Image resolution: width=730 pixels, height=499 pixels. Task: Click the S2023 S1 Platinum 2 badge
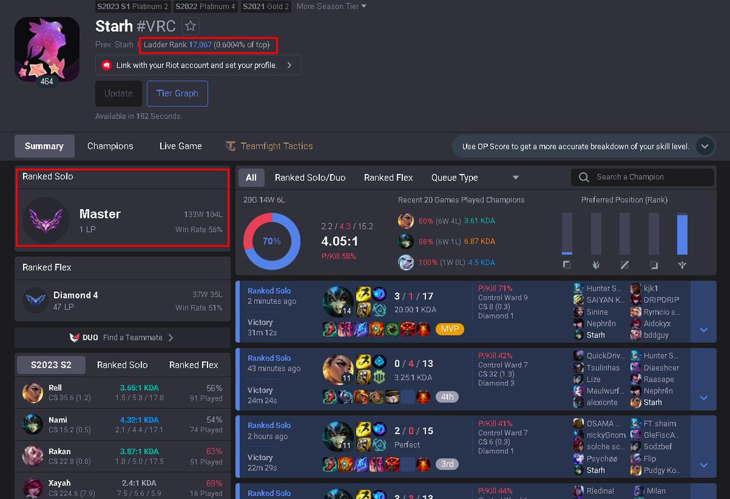coord(133,7)
